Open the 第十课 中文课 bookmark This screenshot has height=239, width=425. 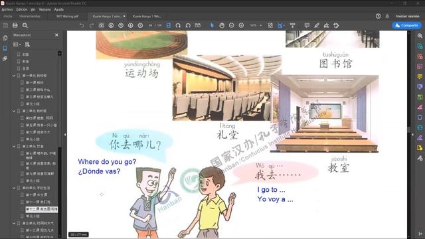point(37,195)
